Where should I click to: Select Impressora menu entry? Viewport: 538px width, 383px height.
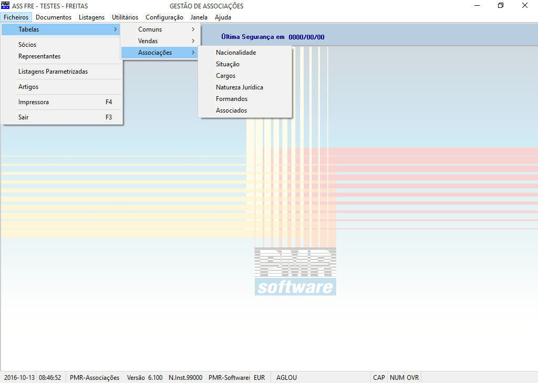click(x=61, y=102)
